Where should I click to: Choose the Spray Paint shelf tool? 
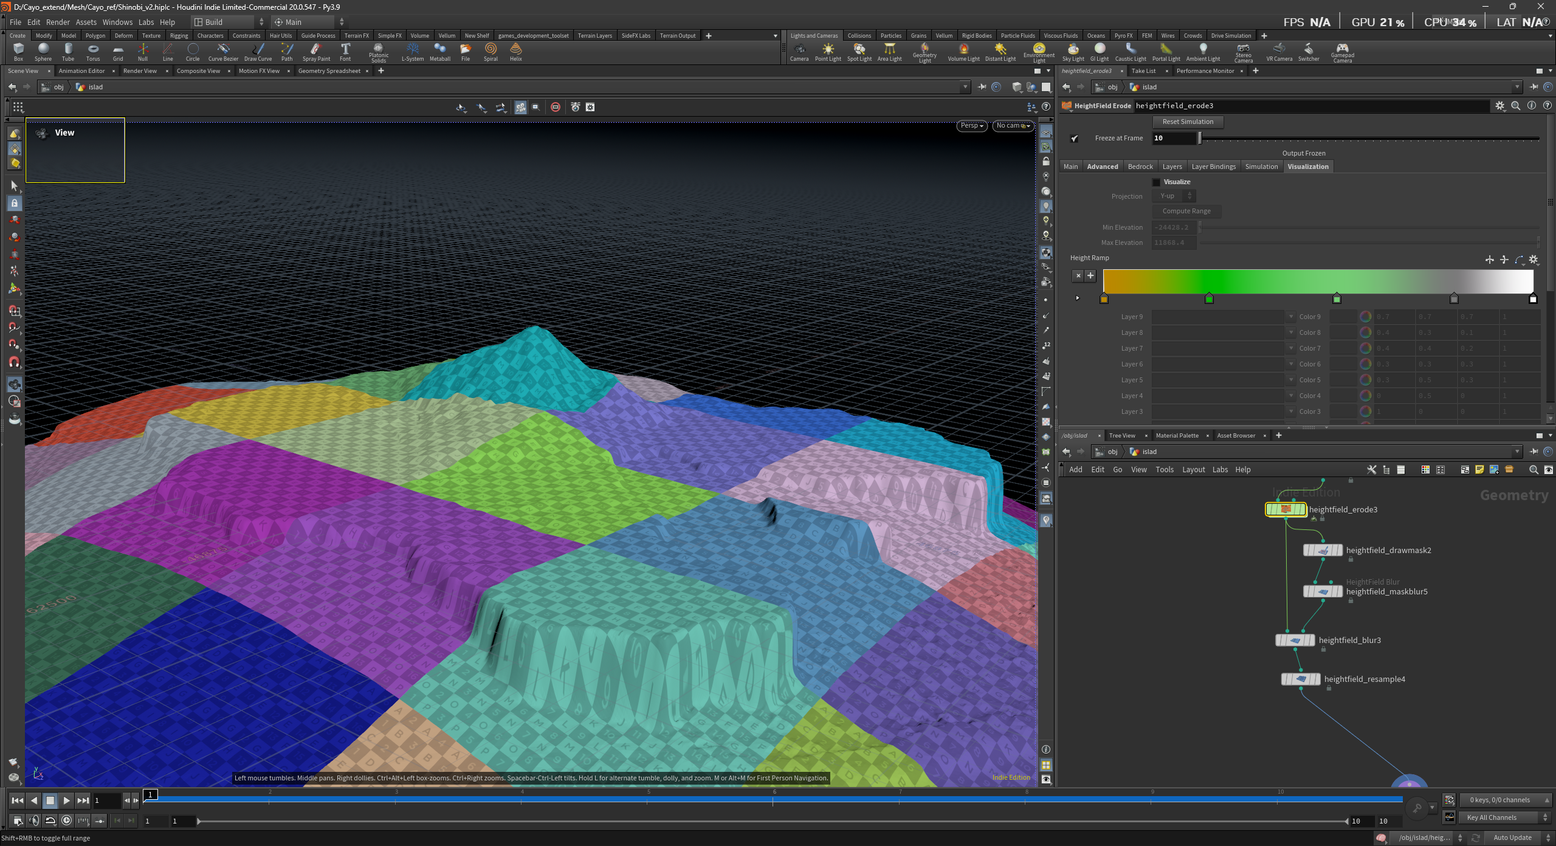(316, 51)
